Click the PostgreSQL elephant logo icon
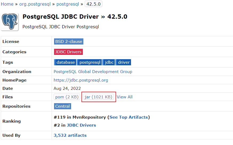233x145 pixels. point(10,22)
